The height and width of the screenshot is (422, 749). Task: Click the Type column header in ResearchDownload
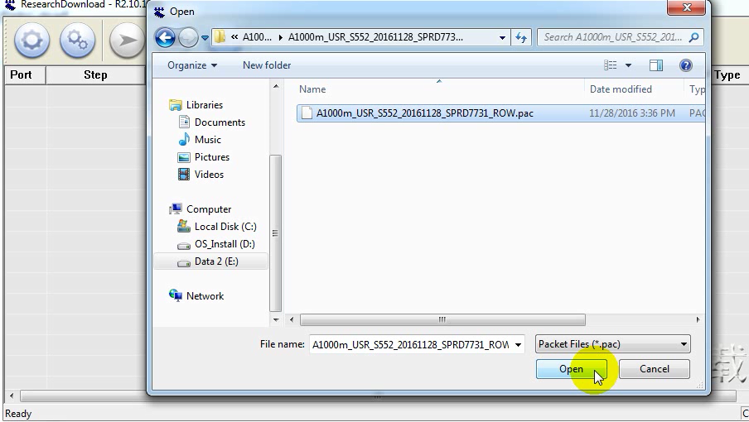pos(727,74)
